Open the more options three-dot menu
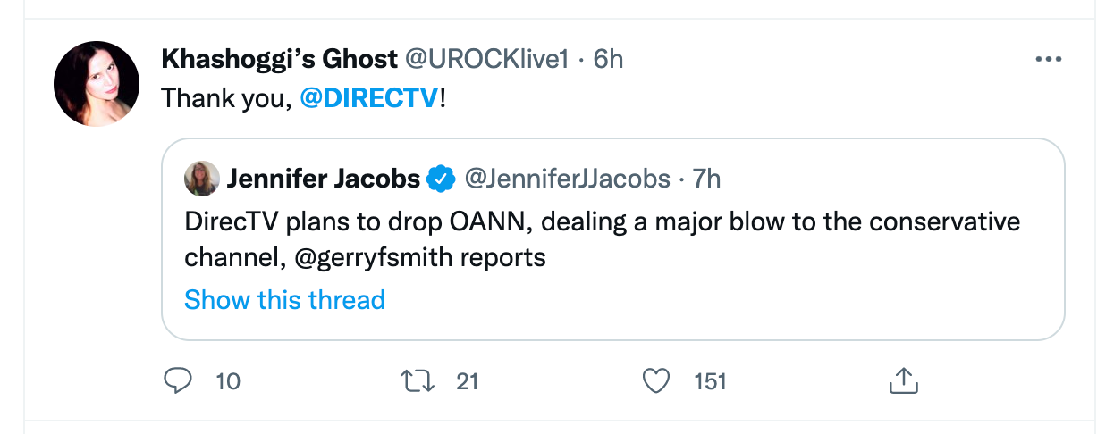This screenshot has width=1114, height=434. (1048, 59)
